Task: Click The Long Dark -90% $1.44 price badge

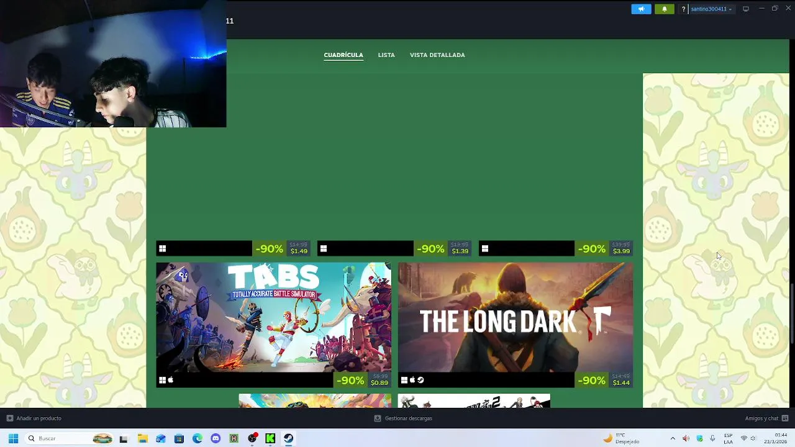Action: pos(604,380)
